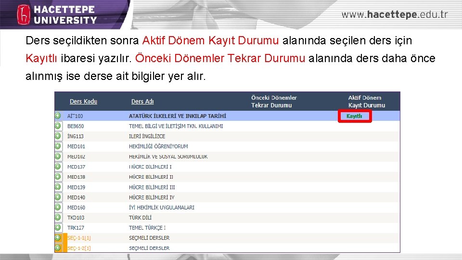Click the green icon beside MED138
The image size is (462, 260).
point(58,177)
